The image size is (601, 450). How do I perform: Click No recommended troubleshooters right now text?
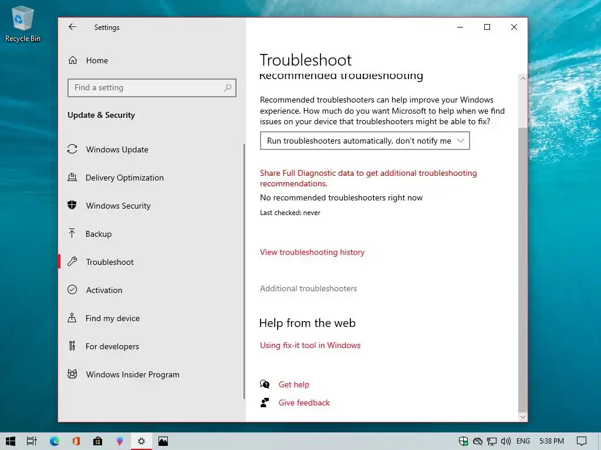(341, 198)
